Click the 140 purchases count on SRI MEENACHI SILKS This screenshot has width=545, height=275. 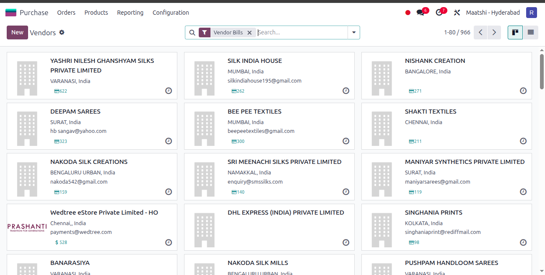pyautogui.click(x=238, y=192)
